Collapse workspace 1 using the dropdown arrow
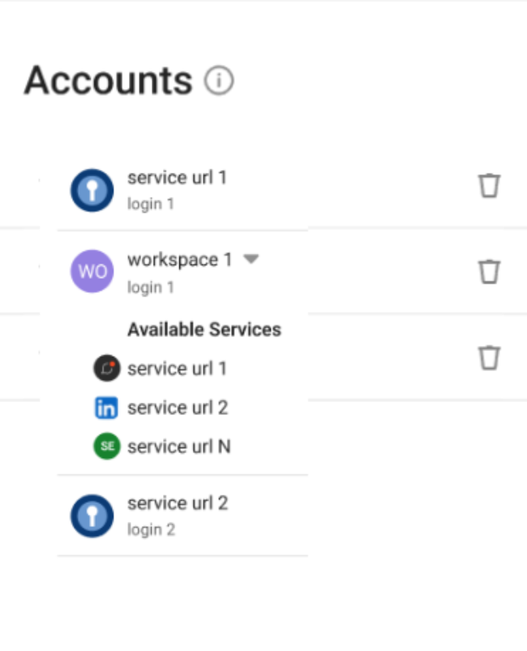The width and height of the screenshot is (527, 651). pyautogui.click(x=251, y=259)
